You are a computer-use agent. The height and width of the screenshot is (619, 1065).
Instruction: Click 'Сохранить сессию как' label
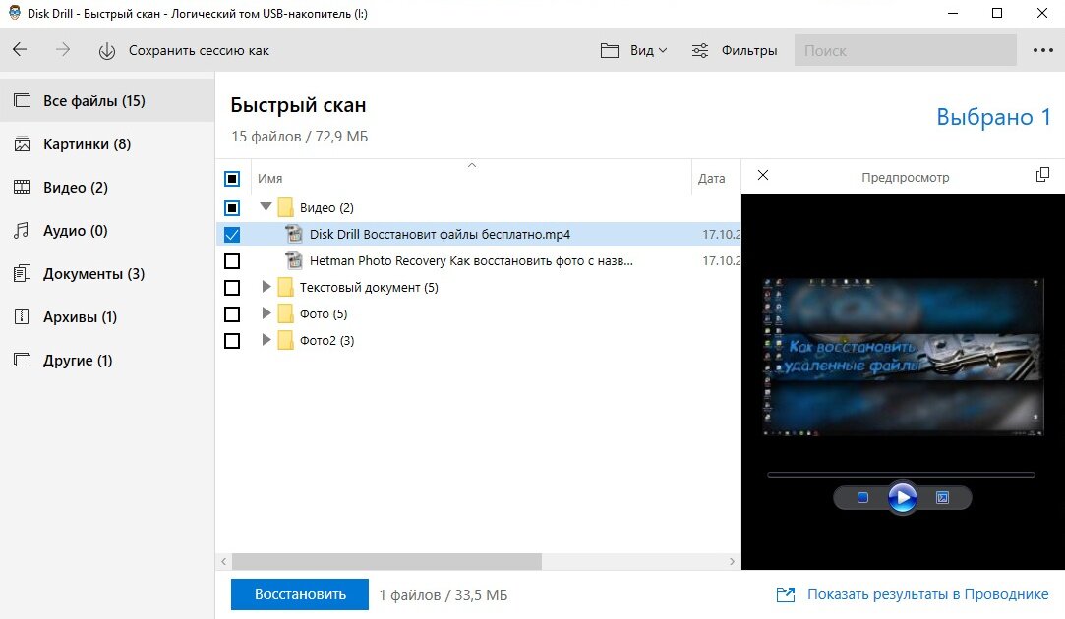click(199, 51)
